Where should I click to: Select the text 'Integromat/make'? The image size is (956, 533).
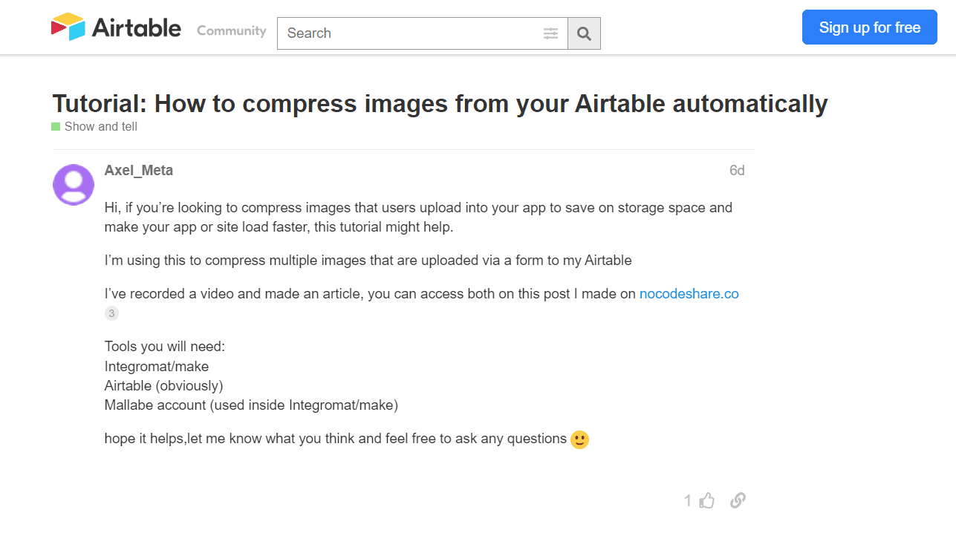[x=157, y=367]
